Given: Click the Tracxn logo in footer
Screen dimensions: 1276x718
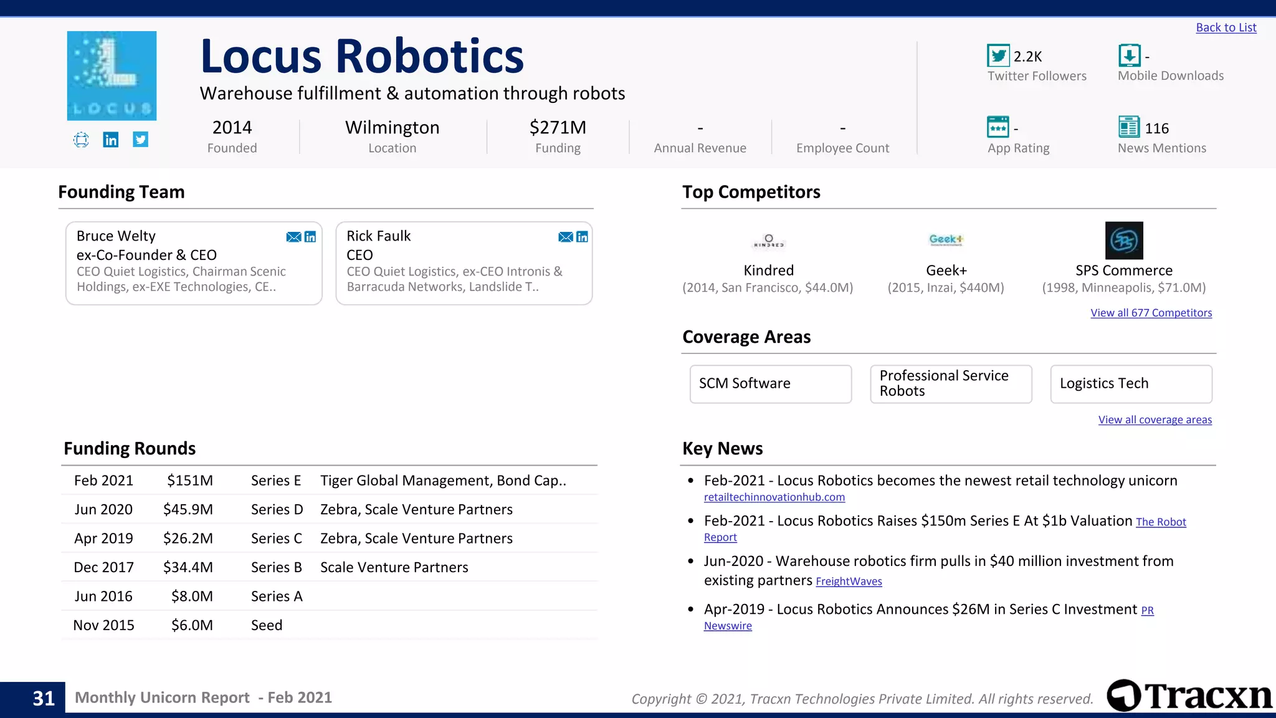Looking at the screenshot, I should click(1190, 696).
